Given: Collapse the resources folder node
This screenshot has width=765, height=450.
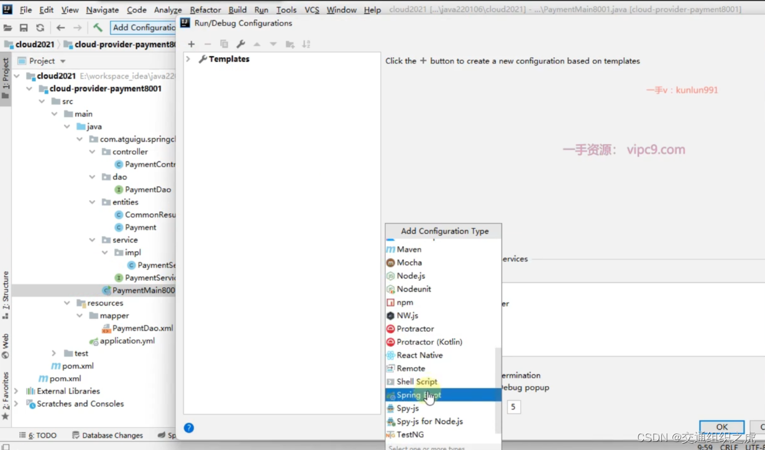Looking at the screenshot, I should click(x=67, y=303).
